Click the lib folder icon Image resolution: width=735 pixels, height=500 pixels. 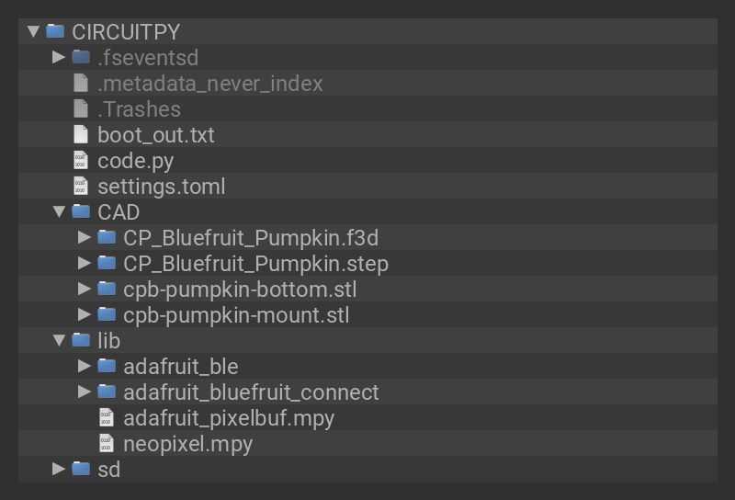pyautogui.click(x=81, y=340)
